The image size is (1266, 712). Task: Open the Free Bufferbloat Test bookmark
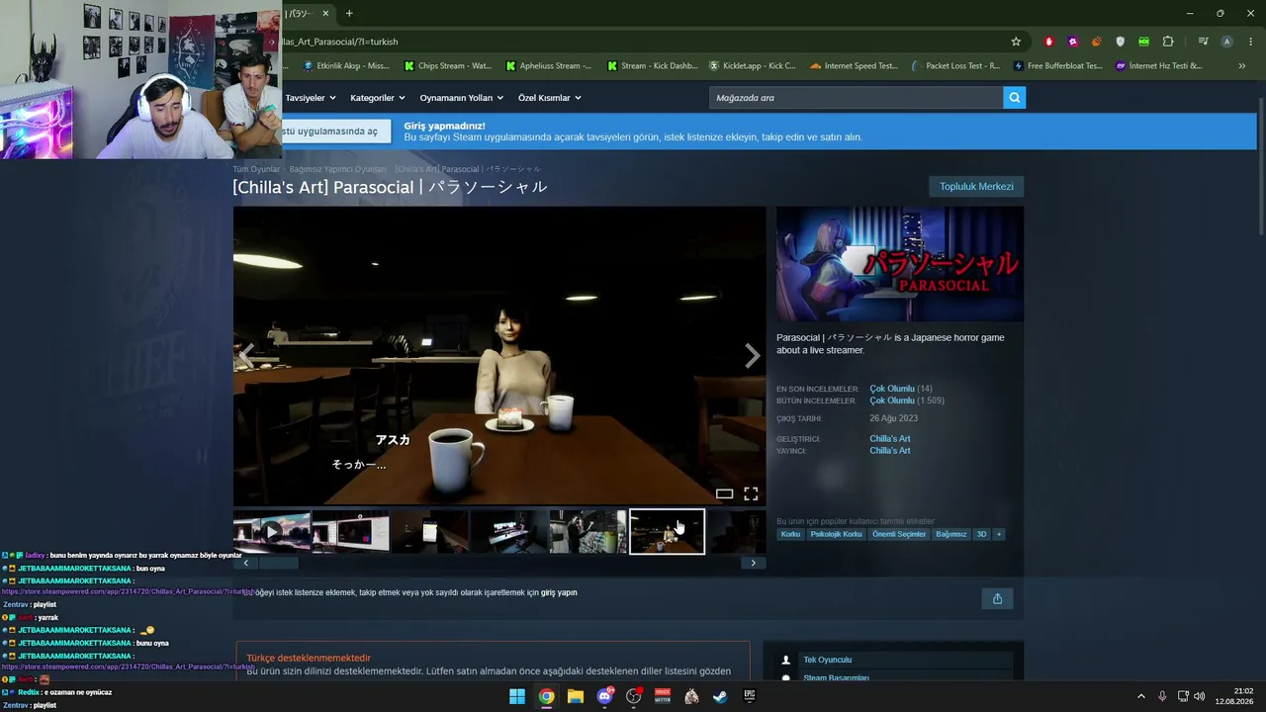click(1057, 66)
